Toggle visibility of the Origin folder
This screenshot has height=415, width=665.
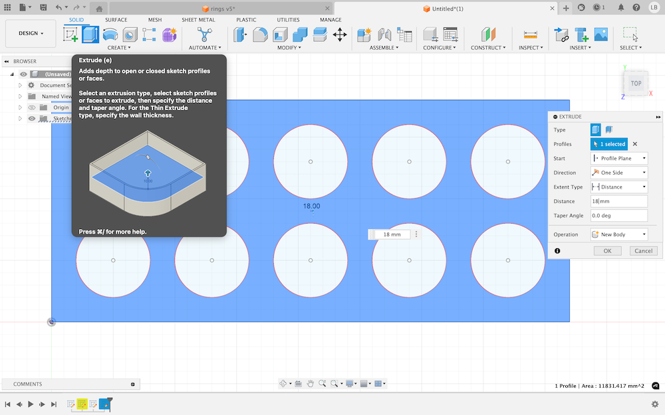31,108
